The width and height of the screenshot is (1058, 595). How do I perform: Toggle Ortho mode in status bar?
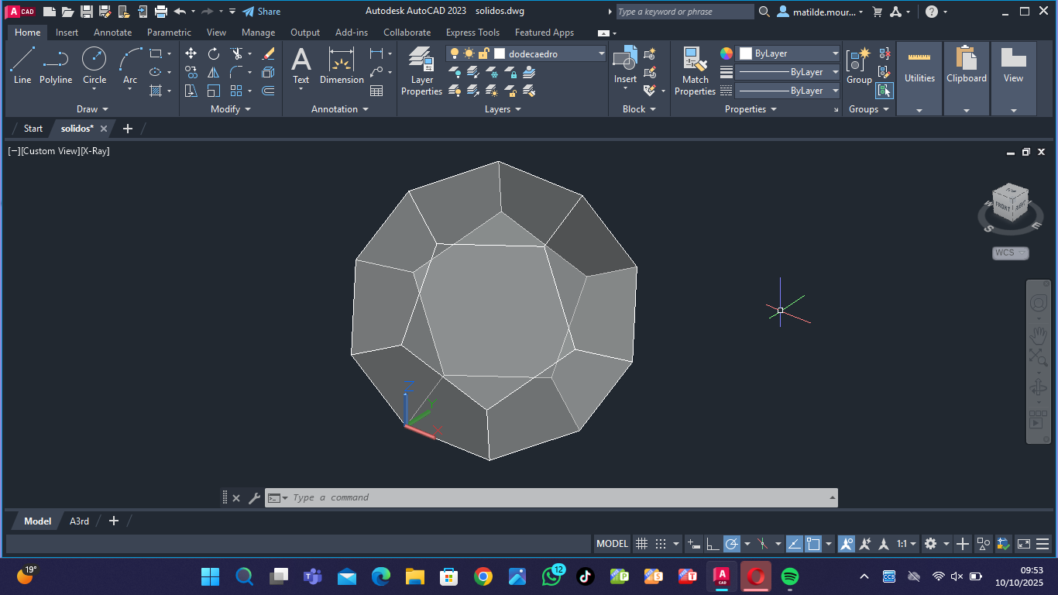(713, 544)
